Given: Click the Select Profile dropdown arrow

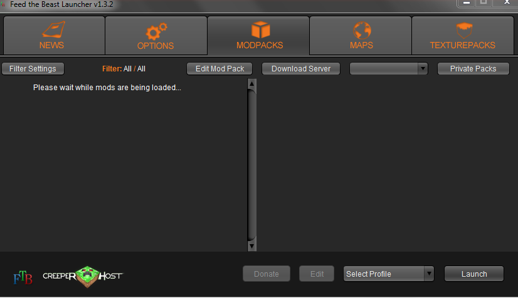Looking at the screenshot, I should pyautogui.click(x=429, y=274).
